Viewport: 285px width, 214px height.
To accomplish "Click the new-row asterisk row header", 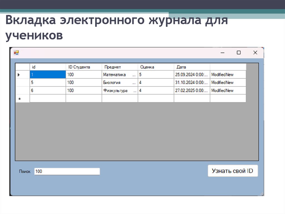I will click(23, 98).
